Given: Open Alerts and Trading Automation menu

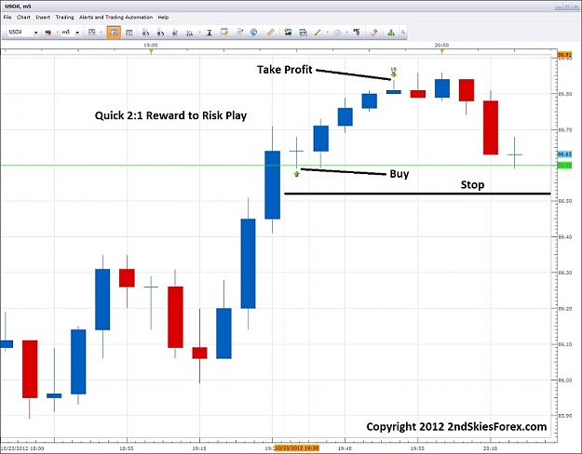Looking at the screenshot, I should click(x=115, y=17).
